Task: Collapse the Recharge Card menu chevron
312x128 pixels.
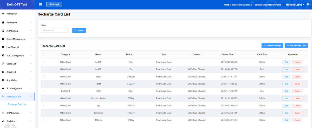Action: pos(31,97)
